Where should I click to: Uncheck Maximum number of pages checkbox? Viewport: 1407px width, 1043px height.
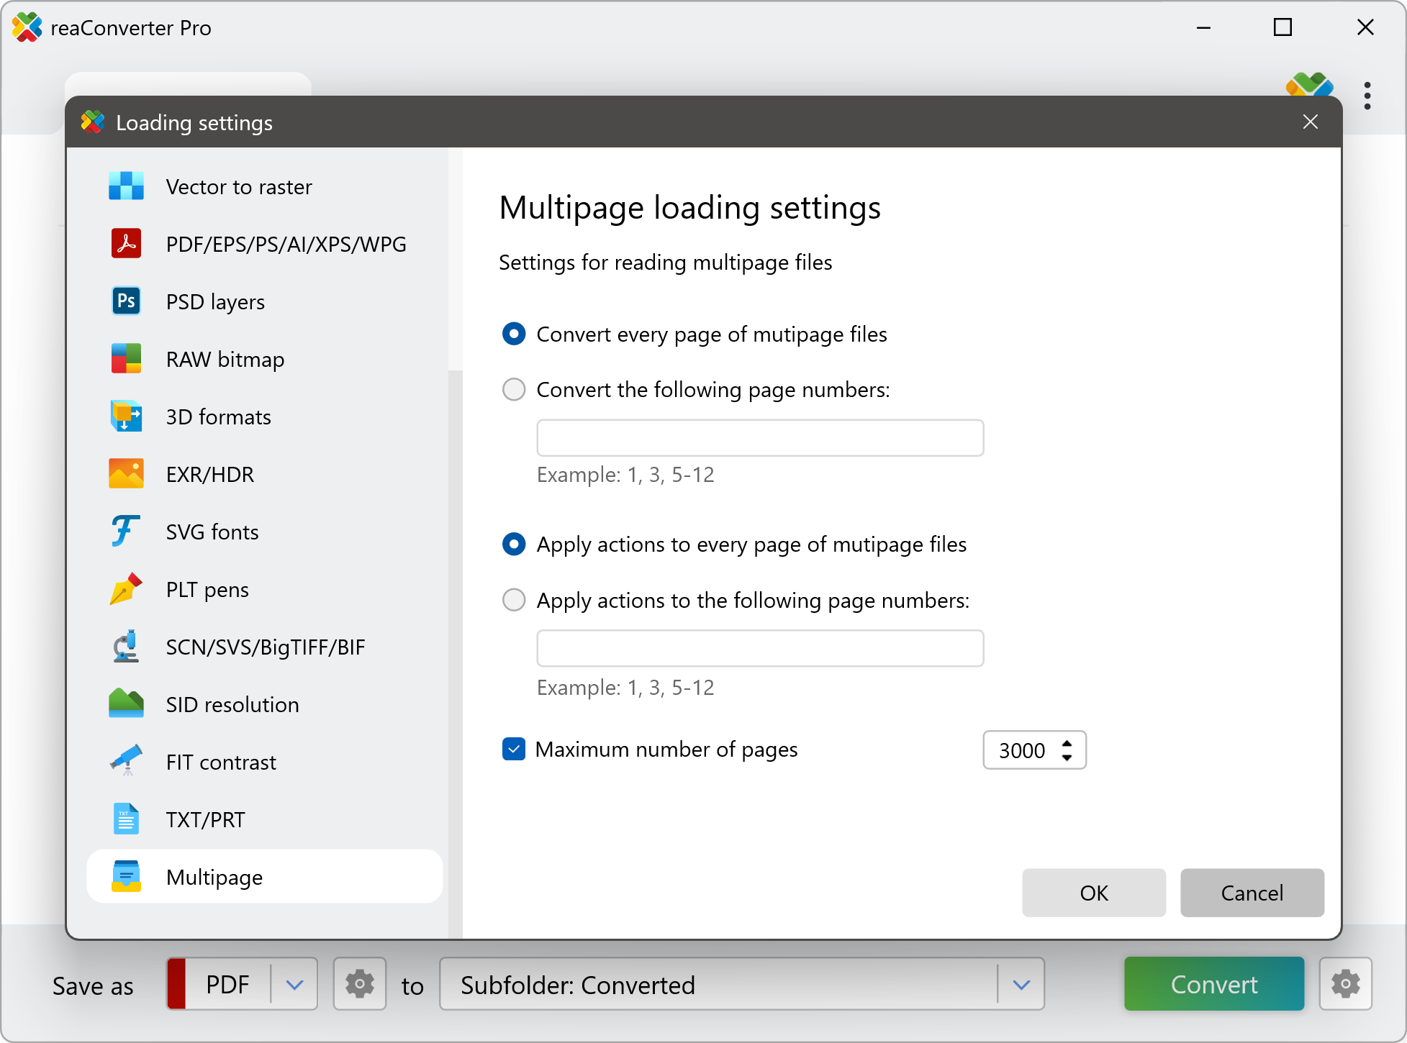pyautogui.click(x=514, y=750)
